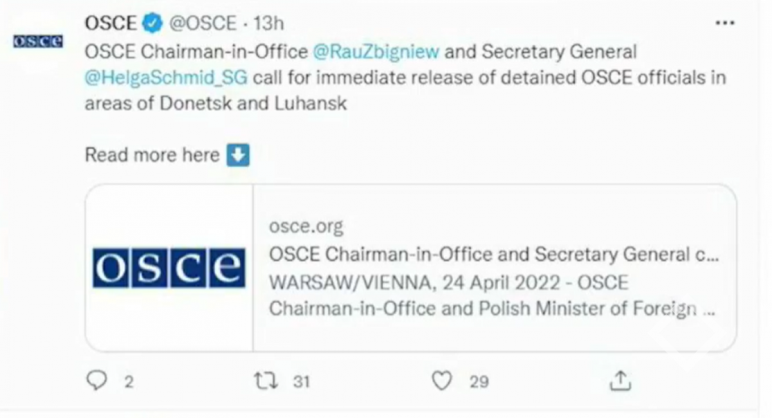Like the tweet with the heart icon
Viewport: 772px width, 418px height.
click(441, 381)
